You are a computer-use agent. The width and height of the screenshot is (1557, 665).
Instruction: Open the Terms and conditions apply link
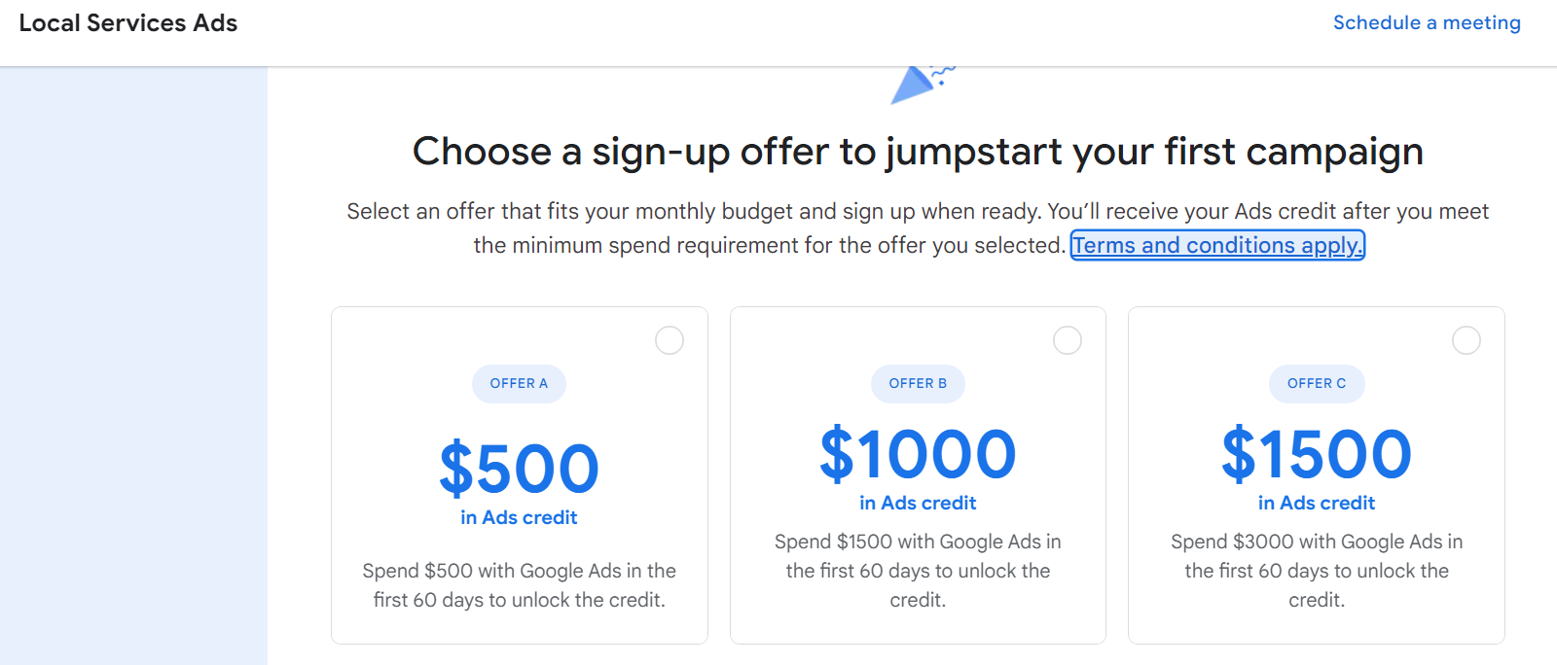pos(1216,245)
